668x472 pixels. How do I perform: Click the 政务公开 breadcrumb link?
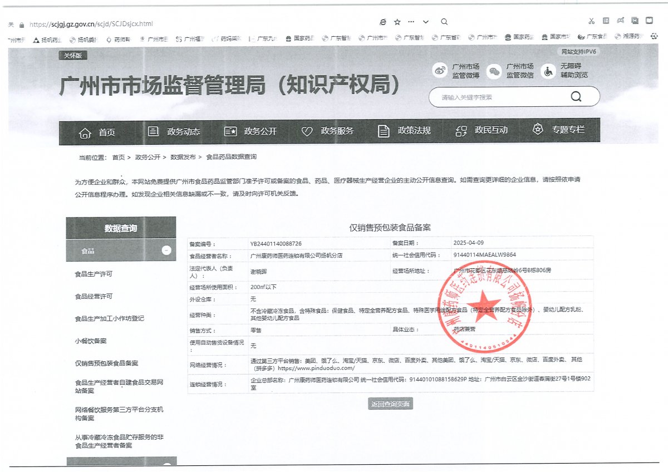(148, 157)
